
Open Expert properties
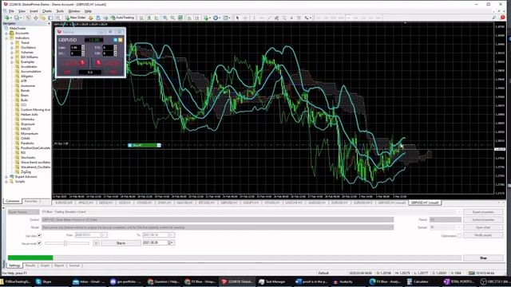click(x=483, y=212)
